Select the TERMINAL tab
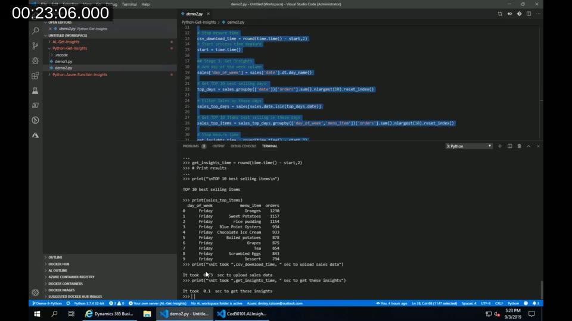Screen dimensions: 572x321 pyautogui.click(x=269, y=146)
